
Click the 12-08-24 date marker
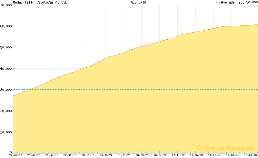(x=233, y=155)
